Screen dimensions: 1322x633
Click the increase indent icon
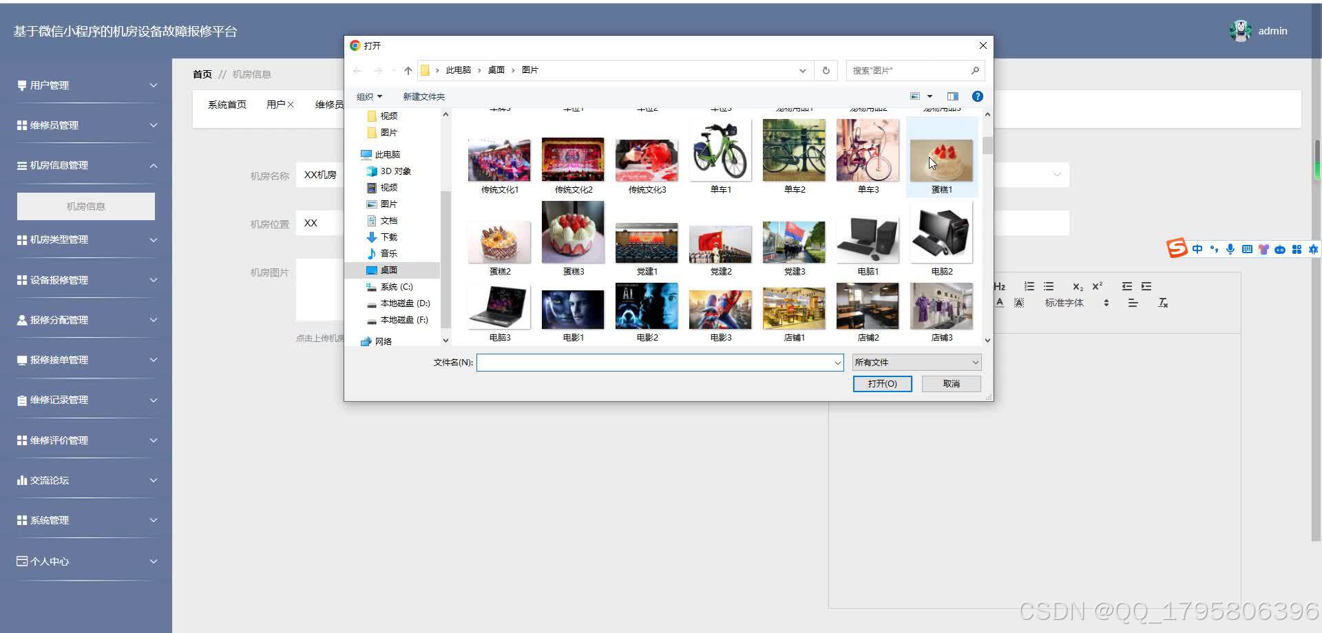1146,286
